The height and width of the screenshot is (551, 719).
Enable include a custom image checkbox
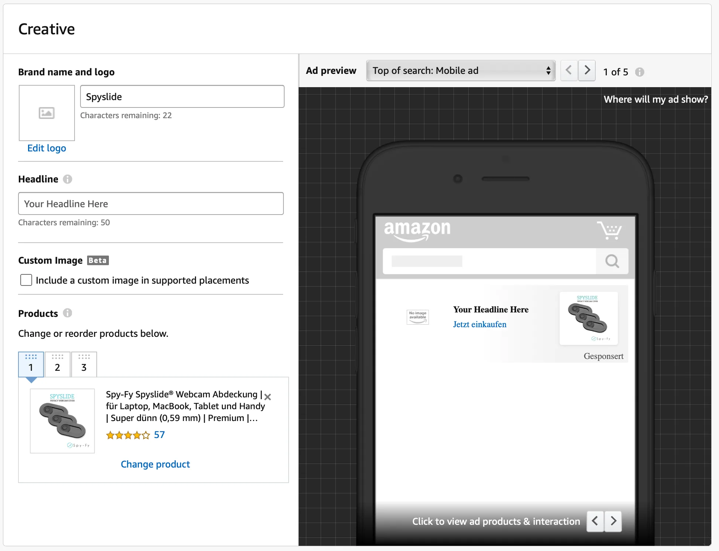[26, 280]
